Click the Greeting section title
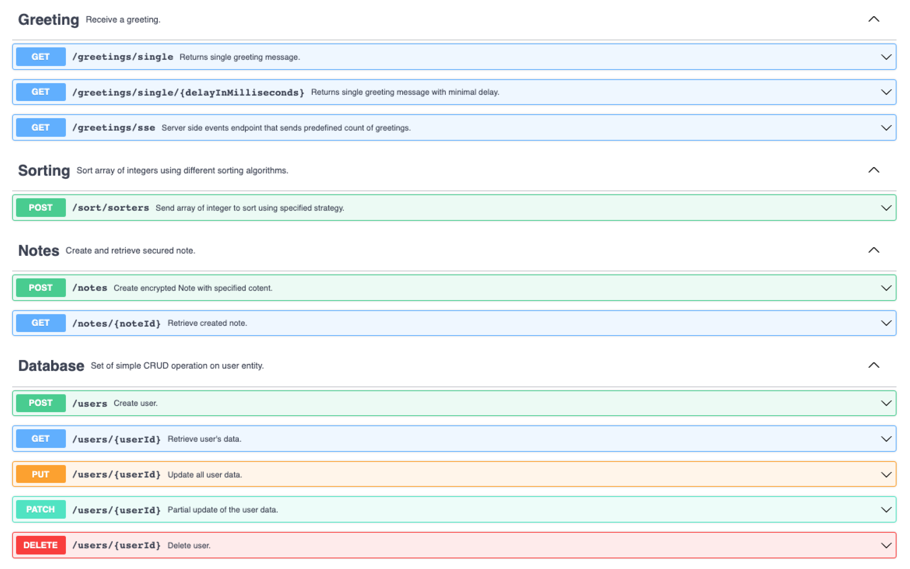 coord(49,19)
